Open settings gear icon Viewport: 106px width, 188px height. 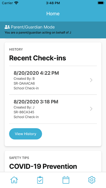tap(92, 180)
